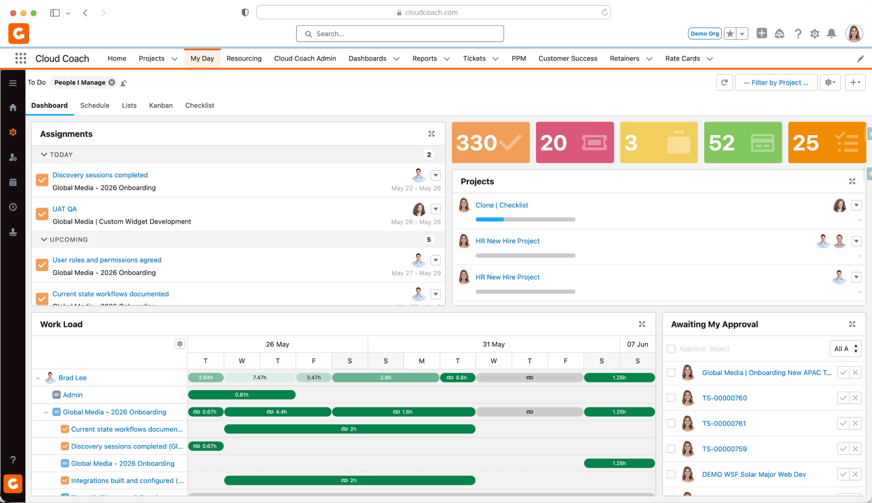
Task: Click the calendar icon in left sidebar
Action: pos(13,182)
